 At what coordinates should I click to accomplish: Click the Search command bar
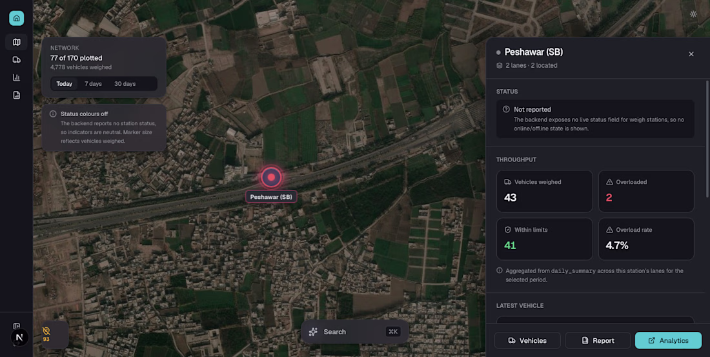pos(355,332)
